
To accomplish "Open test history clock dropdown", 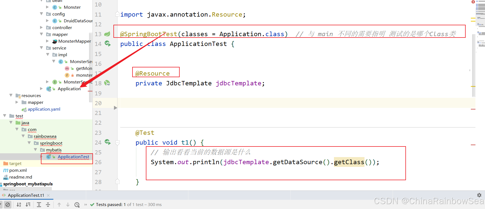I will [x=77, y=205].
